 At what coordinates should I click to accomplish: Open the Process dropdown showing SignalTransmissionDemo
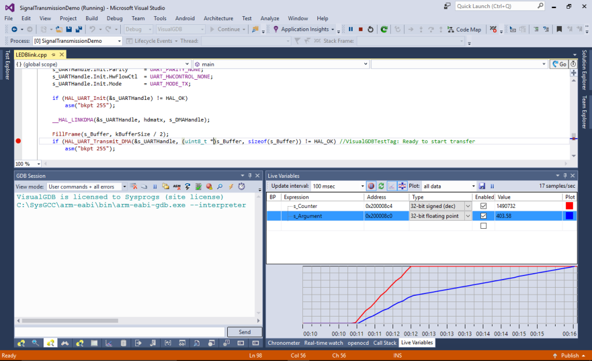[77, 41]
